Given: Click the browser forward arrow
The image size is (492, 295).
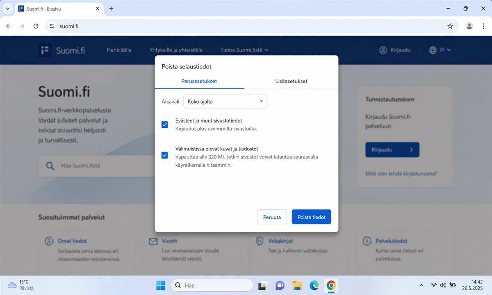Looking at the screenshot, I should click(22, 26).
